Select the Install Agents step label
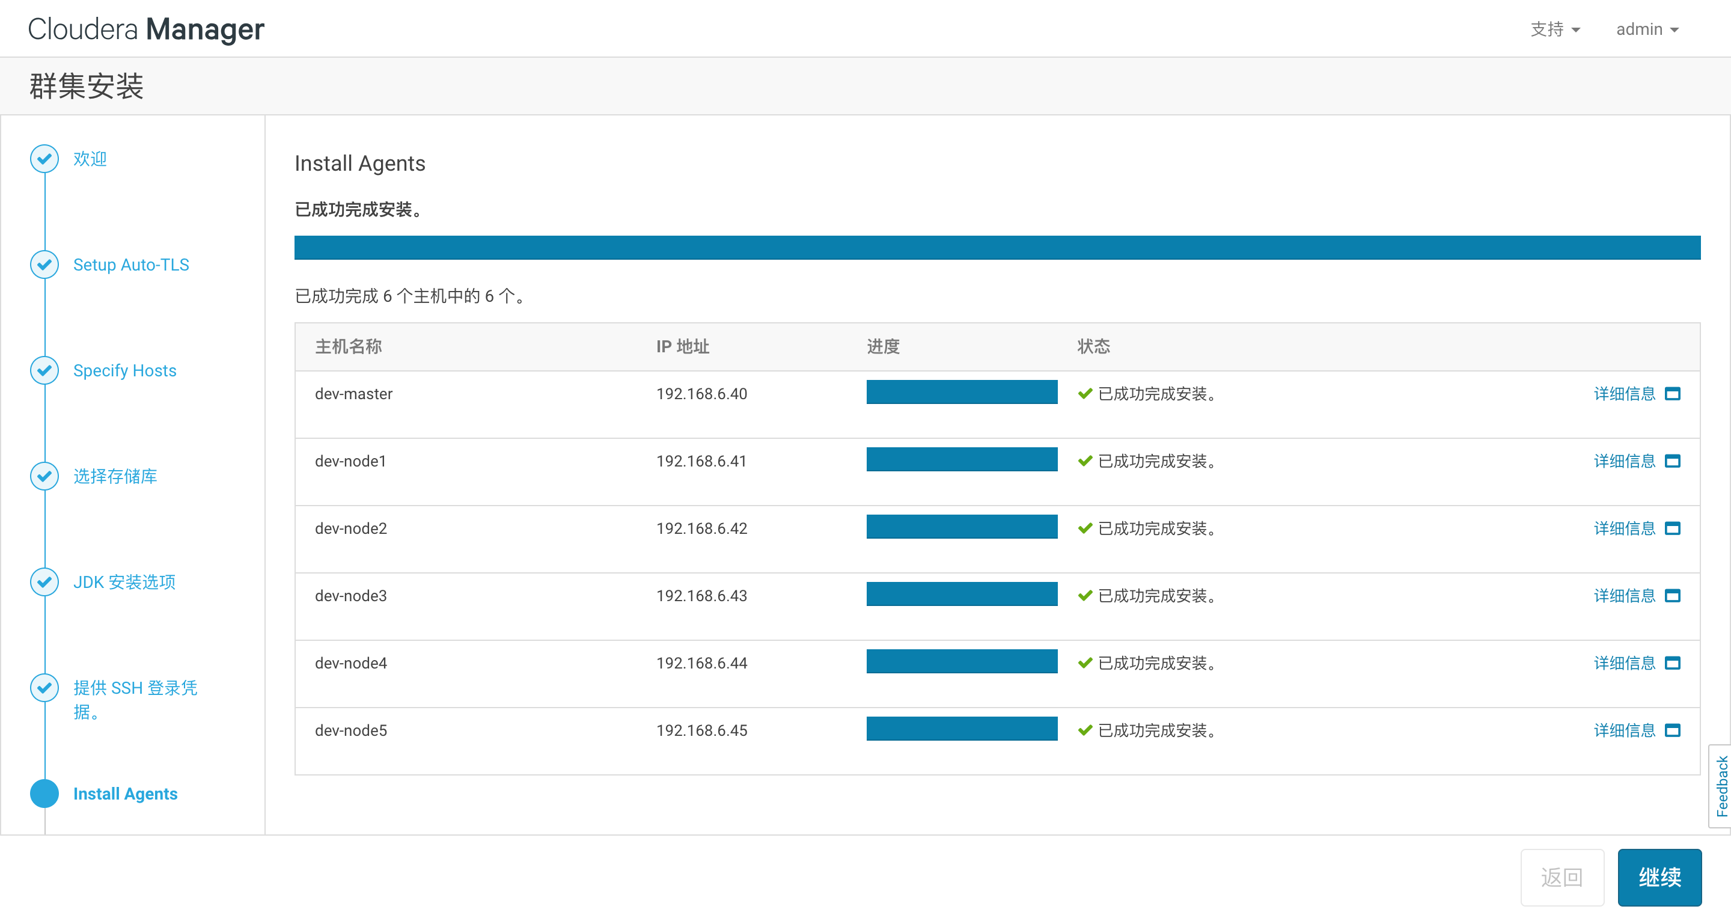The image size is (1731, 921). coord(125,794)
